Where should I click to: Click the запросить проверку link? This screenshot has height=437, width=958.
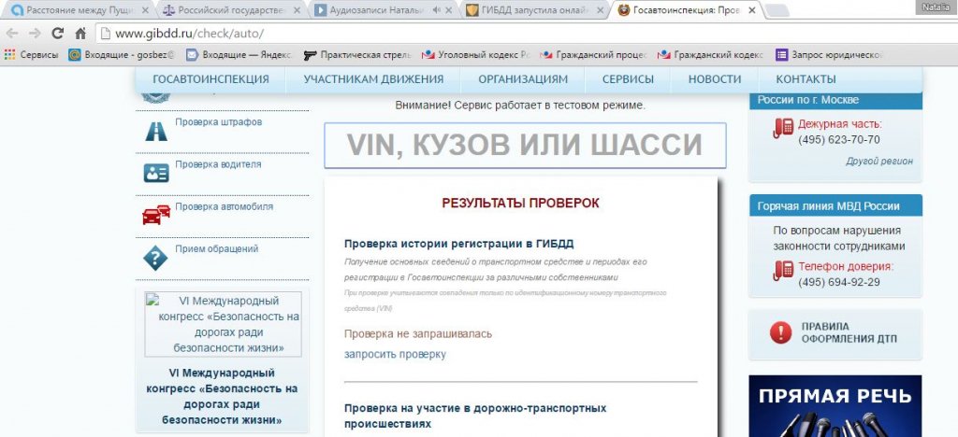[x=395, y=354]
